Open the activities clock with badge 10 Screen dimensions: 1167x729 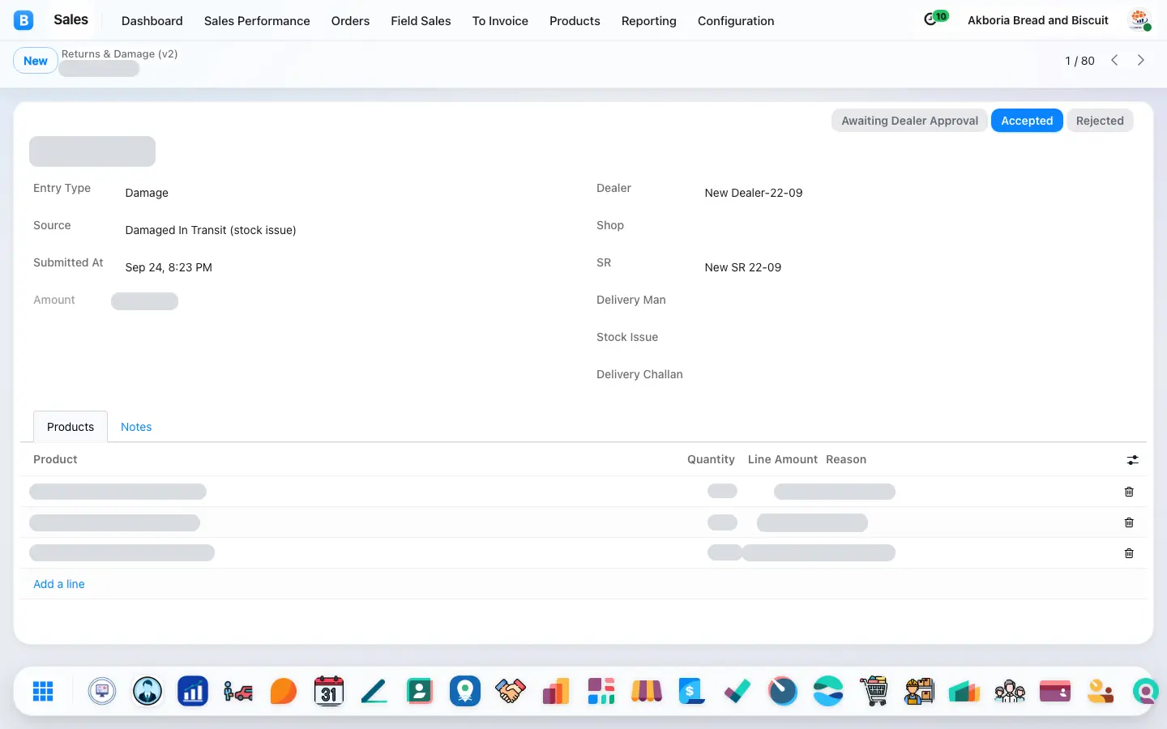935,19
